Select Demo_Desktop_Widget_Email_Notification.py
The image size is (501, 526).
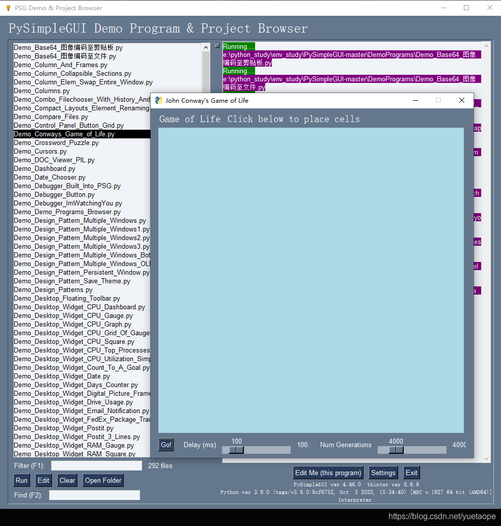click(x=81, y=411)
